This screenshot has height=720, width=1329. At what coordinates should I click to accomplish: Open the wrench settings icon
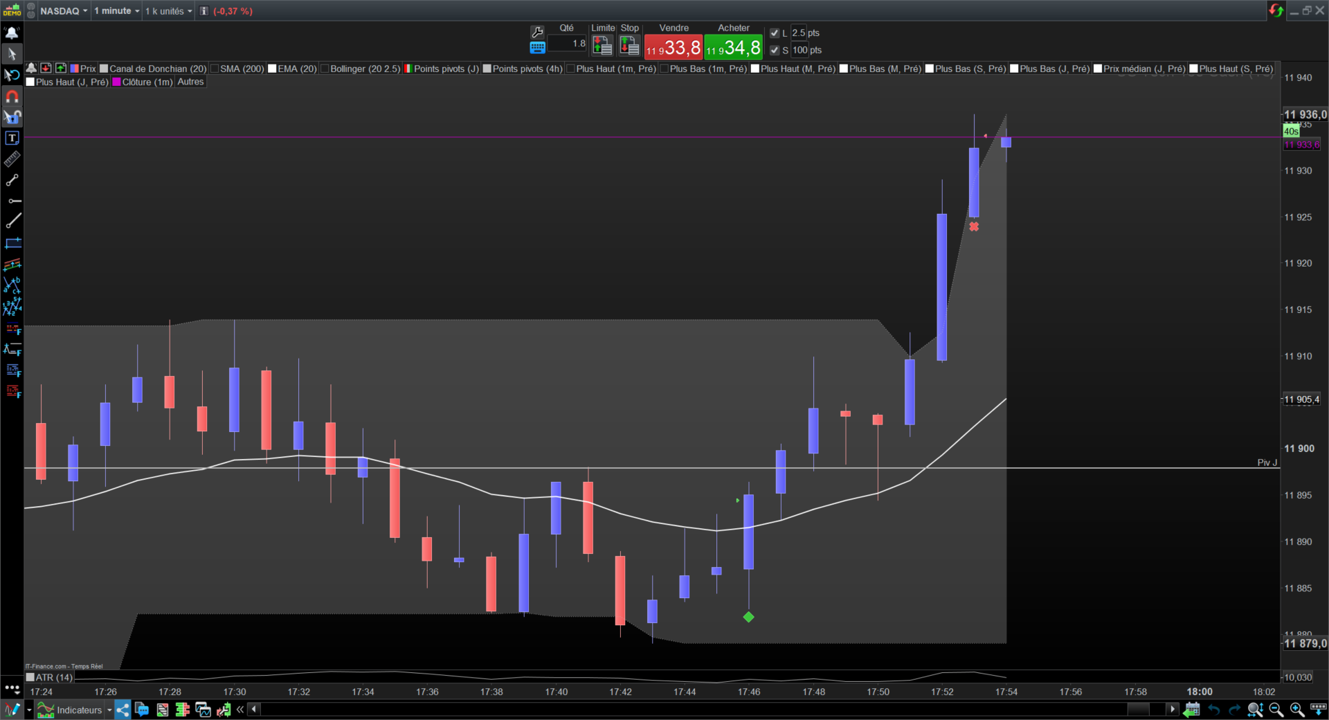(x=537, y=32)
